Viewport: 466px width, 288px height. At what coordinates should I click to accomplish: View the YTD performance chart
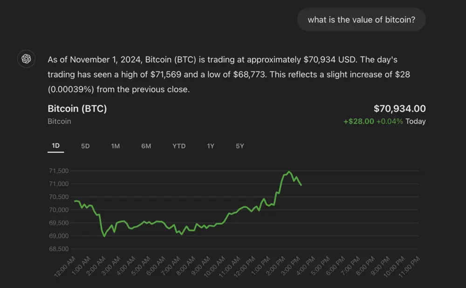(x=178, y=146)
